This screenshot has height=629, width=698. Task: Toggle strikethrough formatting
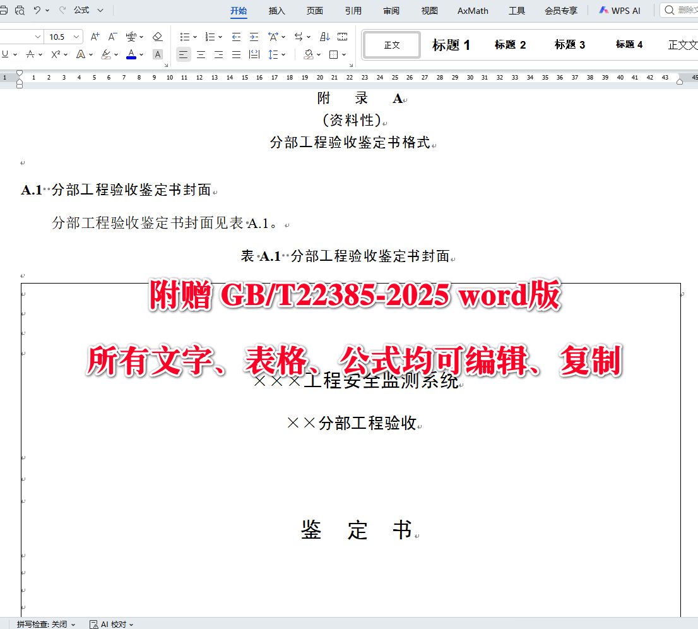click(30, 54)
